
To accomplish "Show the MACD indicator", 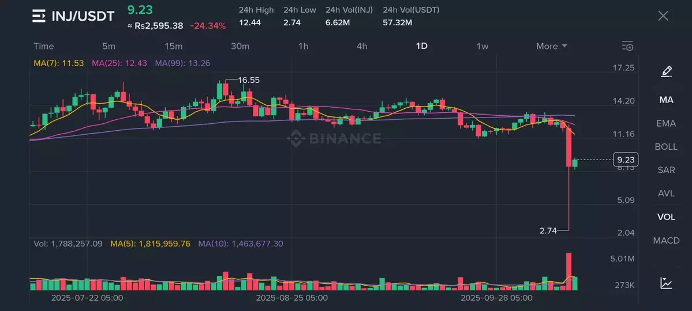I will tap(666, 241).
